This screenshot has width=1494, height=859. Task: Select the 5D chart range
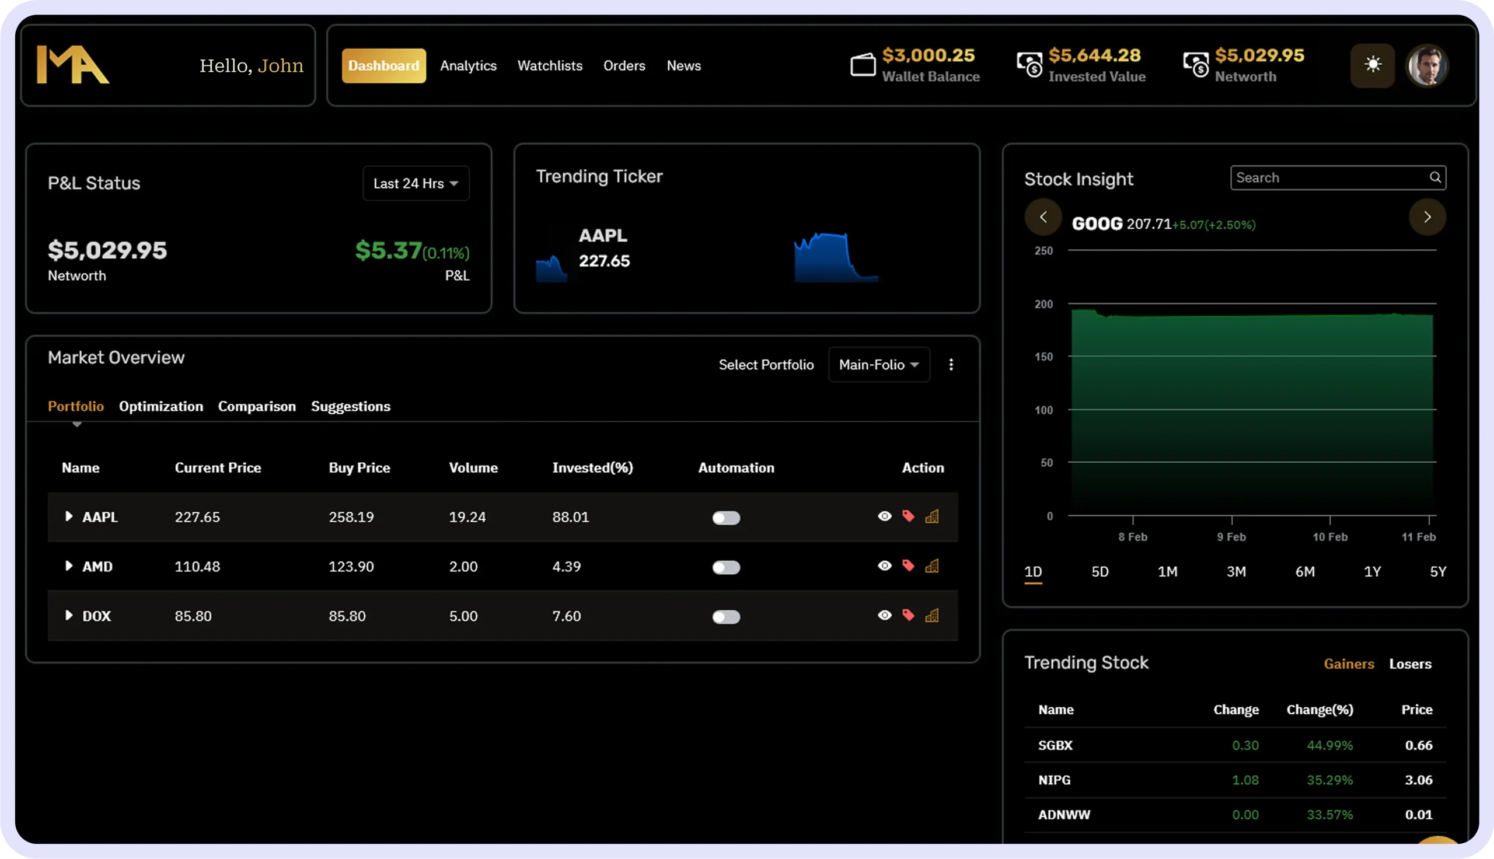1099,571
